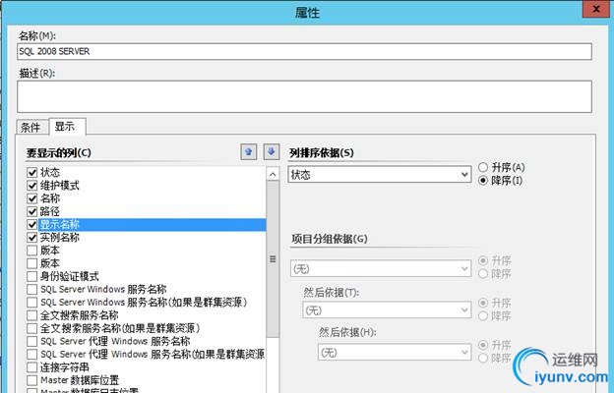Screen dimensions: 614x393
Task: Move selected column up with up-arrow button
Action: coord(249,152)
